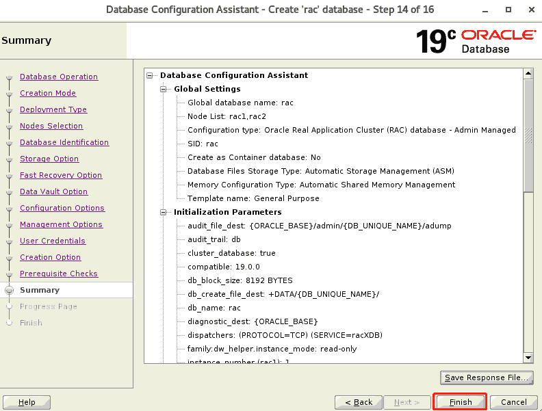Jump to the Nodes Selection step

point(51,126)
